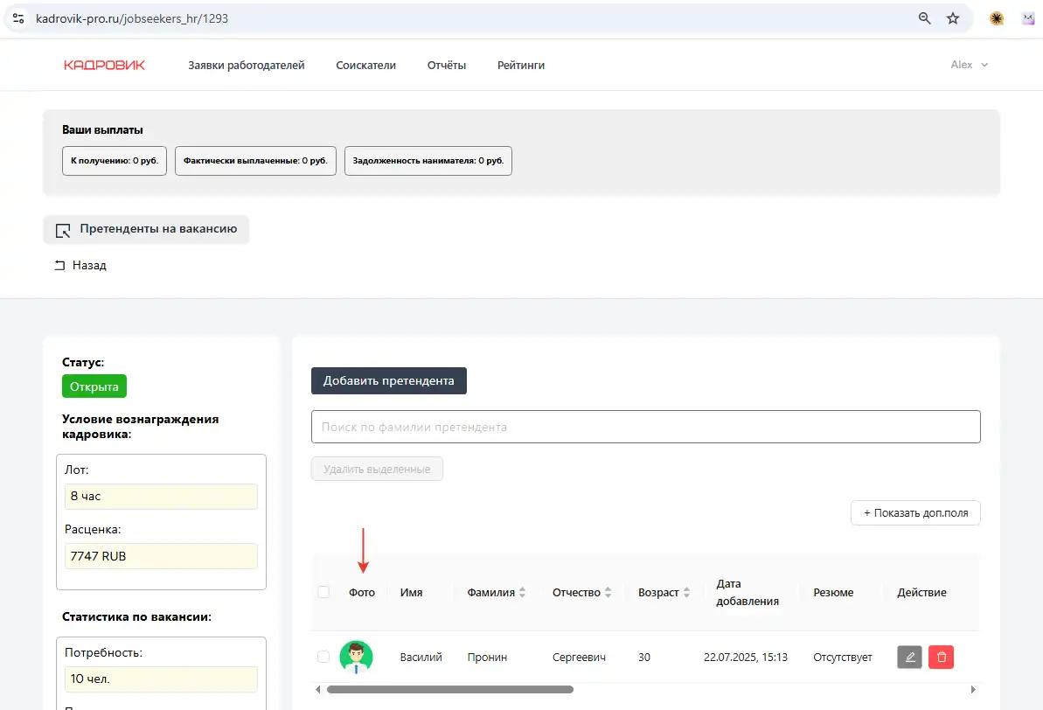
Task: Select the checkbox for Василий Пронин row
Action: coord(323,657)
